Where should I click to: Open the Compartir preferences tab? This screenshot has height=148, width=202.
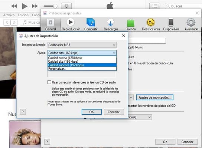[91, 24]
